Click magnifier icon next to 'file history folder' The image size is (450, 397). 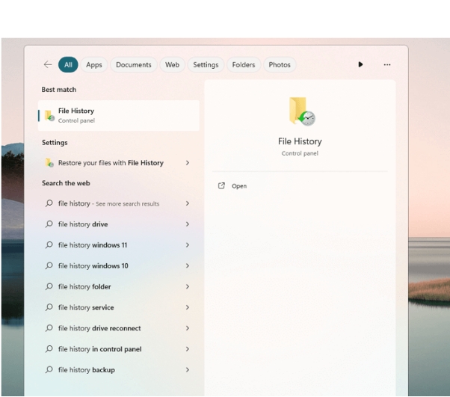tap(49, 286)
